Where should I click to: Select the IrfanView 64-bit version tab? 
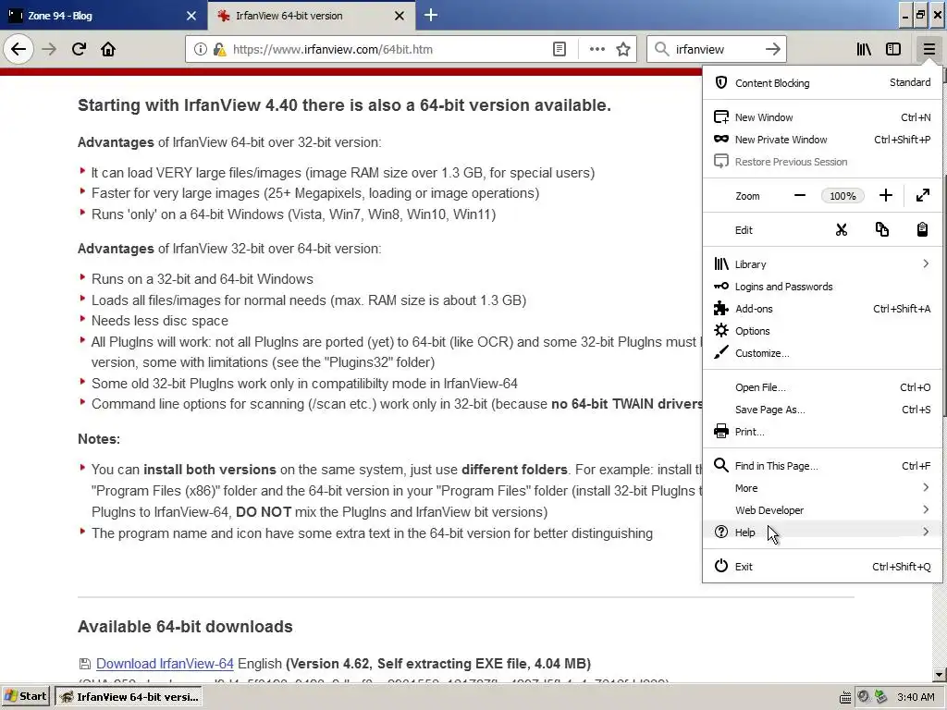coord(311,16)
